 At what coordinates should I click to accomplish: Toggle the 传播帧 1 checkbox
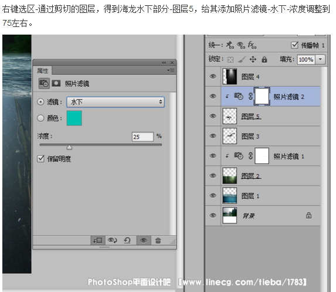294,45
